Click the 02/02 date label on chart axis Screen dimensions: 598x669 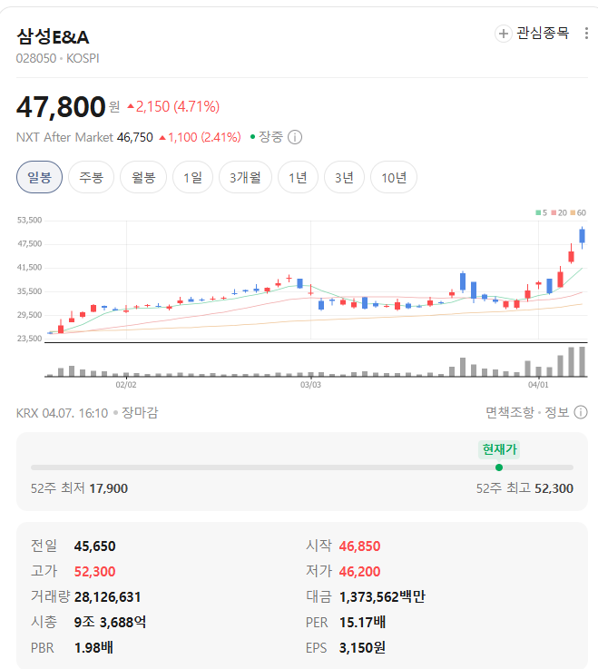(126, 385)
